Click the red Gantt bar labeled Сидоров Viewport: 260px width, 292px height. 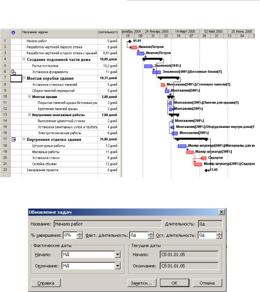coord(204,158)
